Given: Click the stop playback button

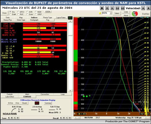Looking at the screenshot, I should (102, 8).
